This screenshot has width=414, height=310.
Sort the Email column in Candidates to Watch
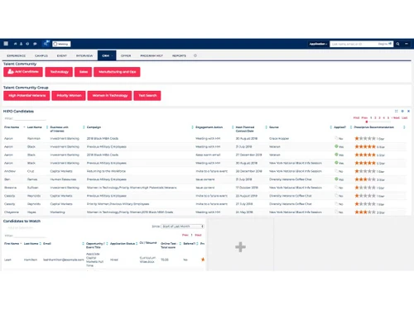click(83, 244)
